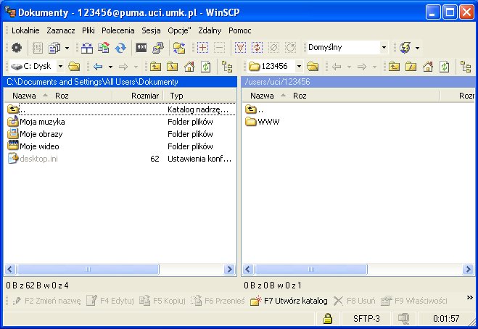The width and height of the screenshot is (478, 329).
Task: Open the Pliki menu
Action: tap(88, 30)
